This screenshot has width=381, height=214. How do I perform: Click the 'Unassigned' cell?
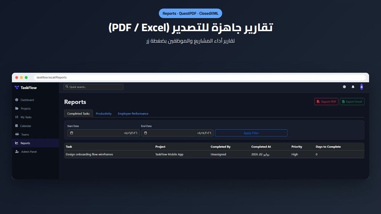point(218,154)
